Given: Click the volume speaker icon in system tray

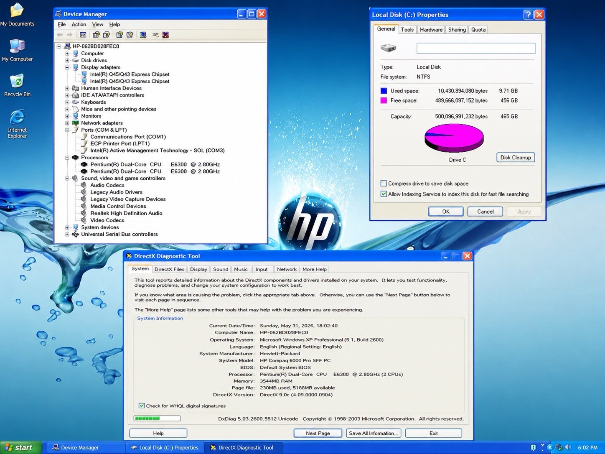Looking at the screenshot, I should [568, 447].
